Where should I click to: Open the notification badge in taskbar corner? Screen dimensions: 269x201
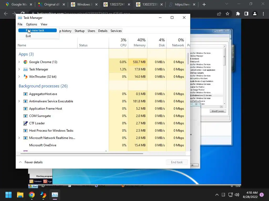(x=262, y=195)
